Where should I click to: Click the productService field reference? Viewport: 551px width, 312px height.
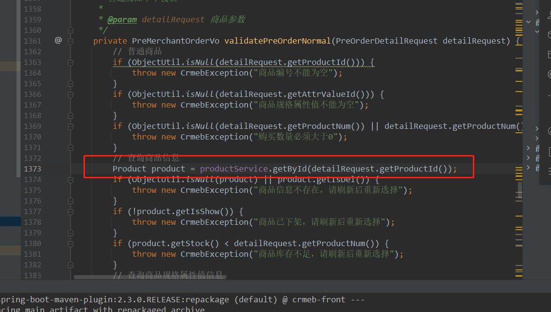tap(234, 169)
